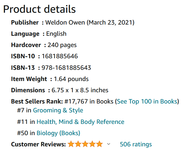
Task: Click the ISBN-13 number 978-1681885643
Action: tap(66, 68)
